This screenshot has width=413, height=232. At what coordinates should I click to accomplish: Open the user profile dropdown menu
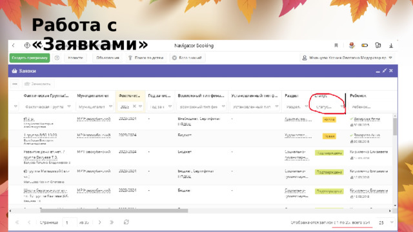[347, 58]
